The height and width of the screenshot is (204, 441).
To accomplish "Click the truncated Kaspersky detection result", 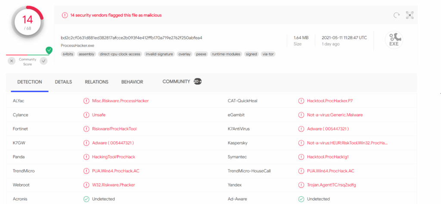I will [348, 143].
